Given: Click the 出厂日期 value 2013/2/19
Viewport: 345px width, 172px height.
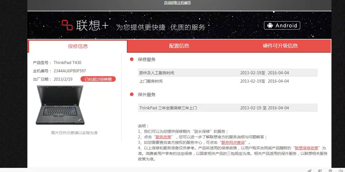Looking at the screenshot, I should point(63,79).
